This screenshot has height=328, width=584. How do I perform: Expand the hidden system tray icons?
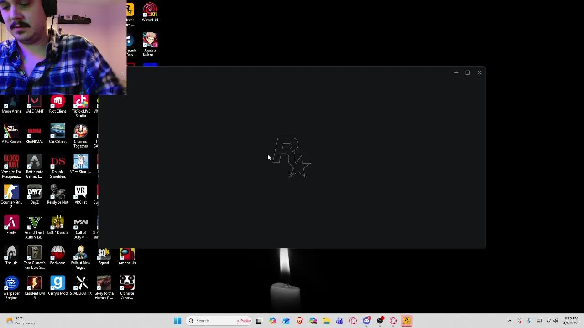coord(510,321)
